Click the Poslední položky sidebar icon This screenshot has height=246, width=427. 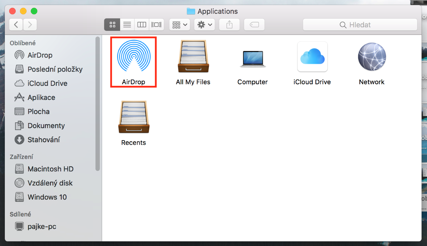(x=20, y=69)
